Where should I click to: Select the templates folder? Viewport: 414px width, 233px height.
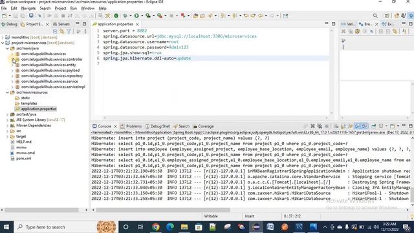[x=29, y=104]
